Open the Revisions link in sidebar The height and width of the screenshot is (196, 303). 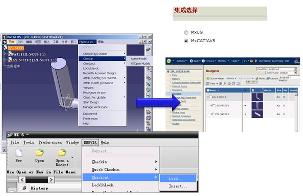click(177, 90)
